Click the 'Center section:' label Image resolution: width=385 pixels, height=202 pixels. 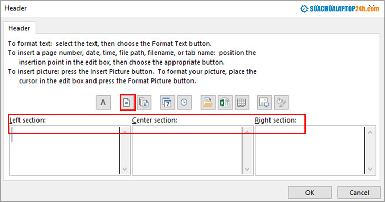(155, 120)
